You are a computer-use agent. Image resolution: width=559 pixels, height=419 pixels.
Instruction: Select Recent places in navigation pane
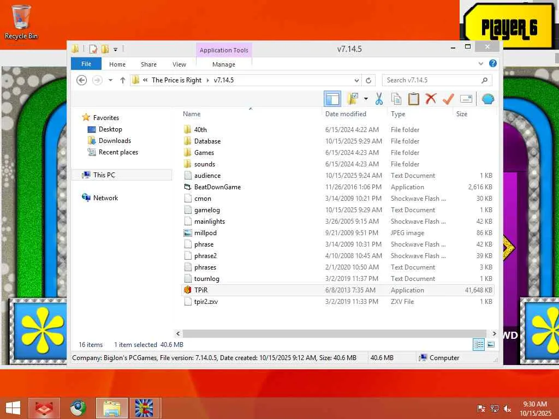(118, 152)
